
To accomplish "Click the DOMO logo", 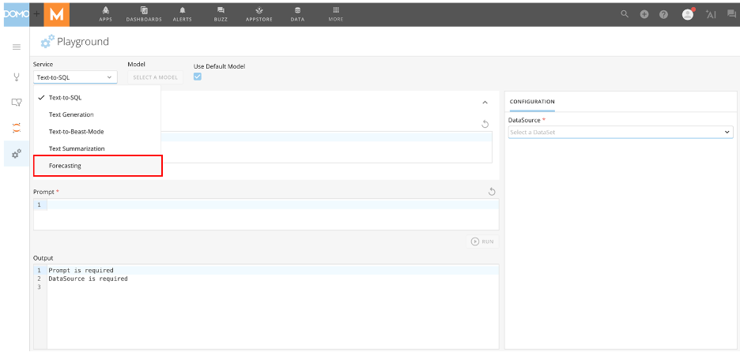I will [17, 14].
